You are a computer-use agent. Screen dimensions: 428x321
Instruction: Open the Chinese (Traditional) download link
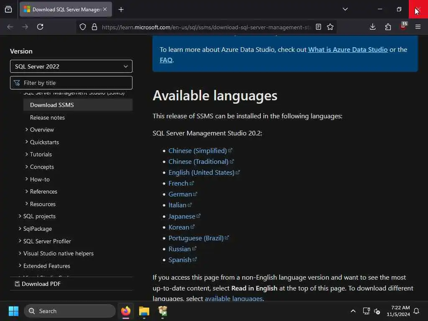pos(201,162)
